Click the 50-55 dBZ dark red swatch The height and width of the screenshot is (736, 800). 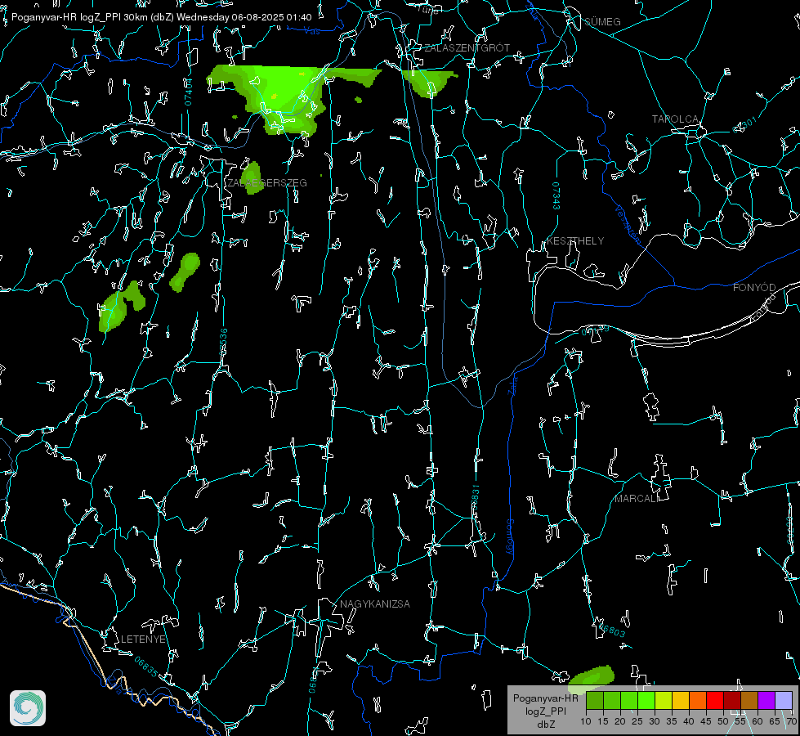click(732, 700)
